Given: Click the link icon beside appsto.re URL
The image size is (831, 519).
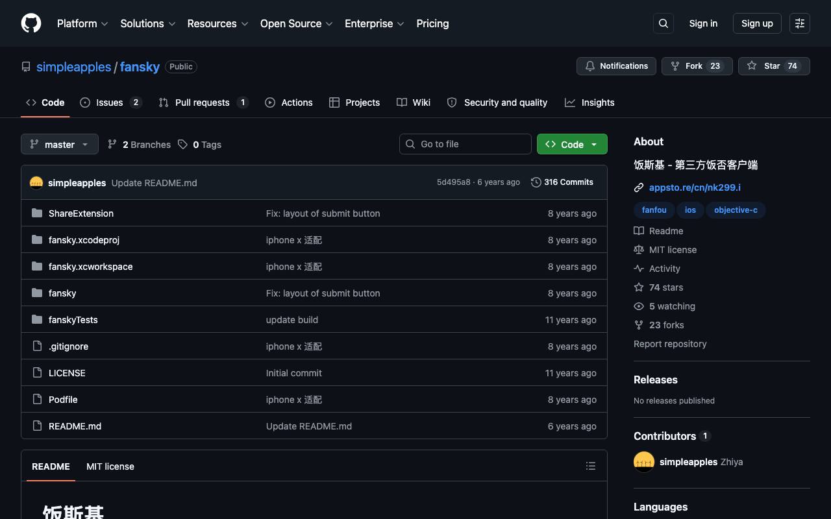Looking at the screenshot, I should pos(639,187).
